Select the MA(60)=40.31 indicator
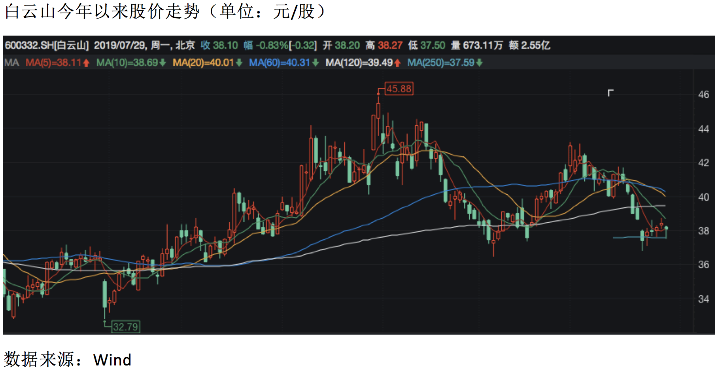The width and height of the screenshot is (718, 371). pyautogui.click(x=280, y=62)
